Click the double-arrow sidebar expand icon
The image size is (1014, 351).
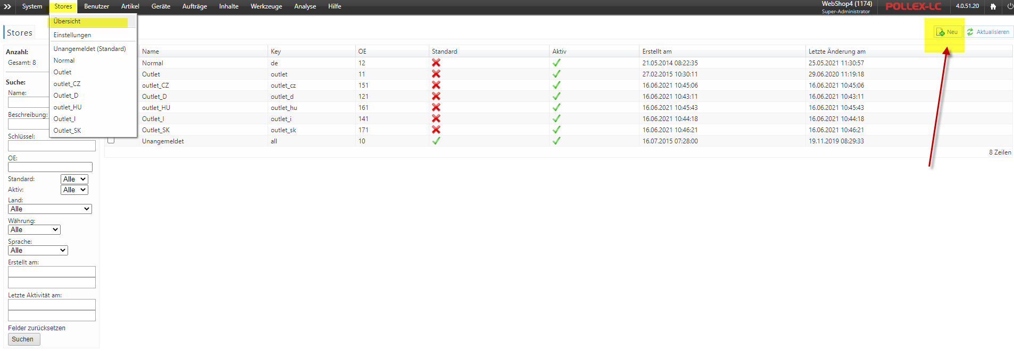pos(7,6)
